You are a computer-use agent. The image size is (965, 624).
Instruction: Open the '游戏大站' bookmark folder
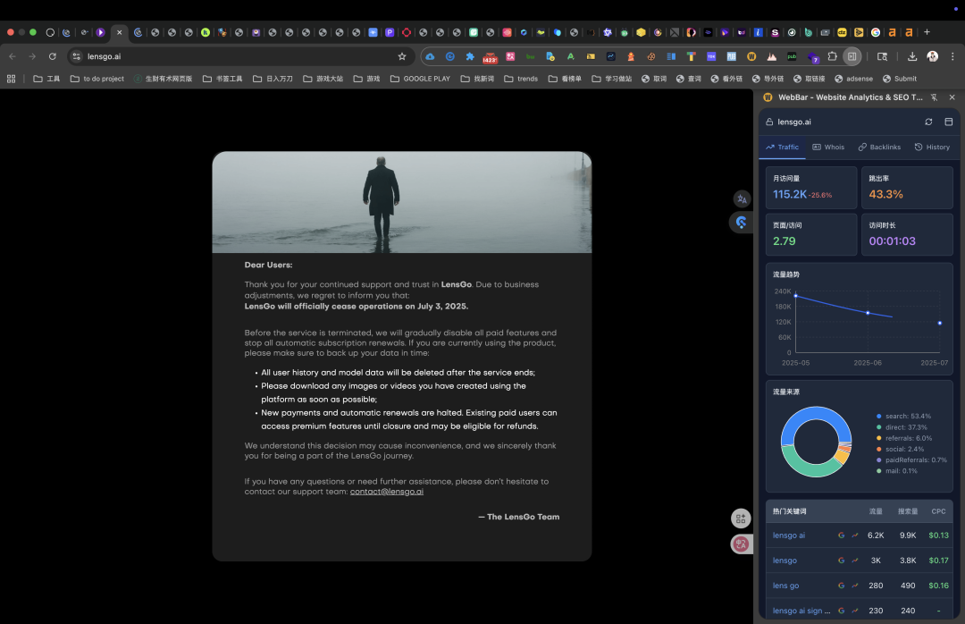coord(323,79)
